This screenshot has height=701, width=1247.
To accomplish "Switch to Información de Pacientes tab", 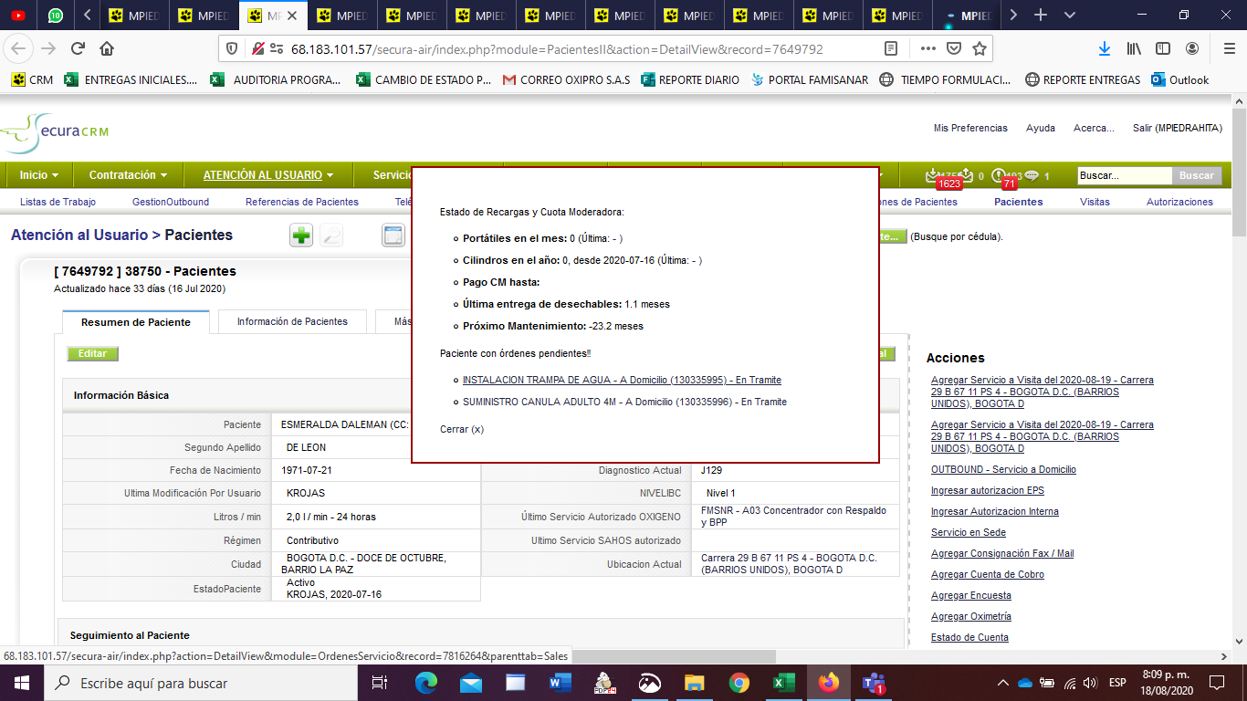I will (x=292, y=322).
